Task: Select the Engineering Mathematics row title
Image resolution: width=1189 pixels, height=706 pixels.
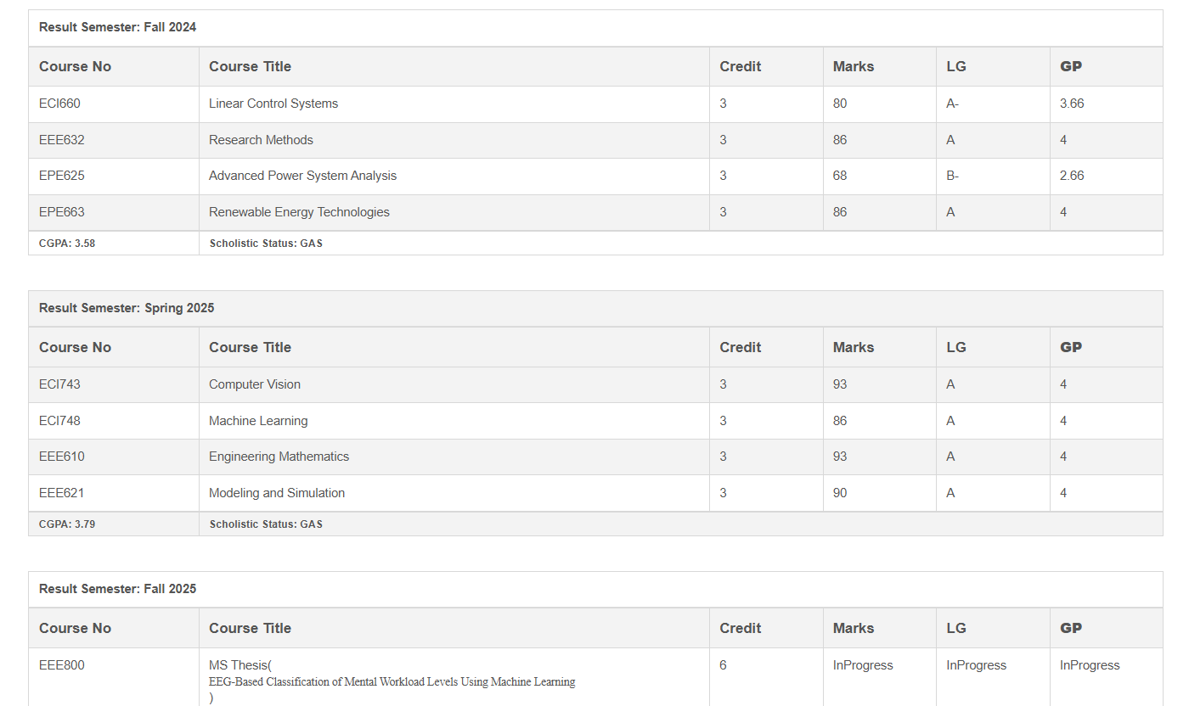Action: point(279,457)
